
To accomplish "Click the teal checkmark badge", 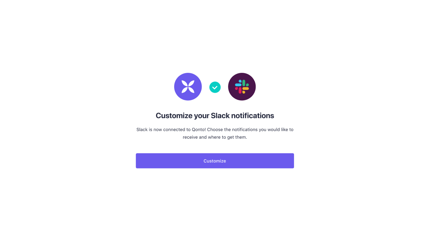I will click(x=215, y=87).
